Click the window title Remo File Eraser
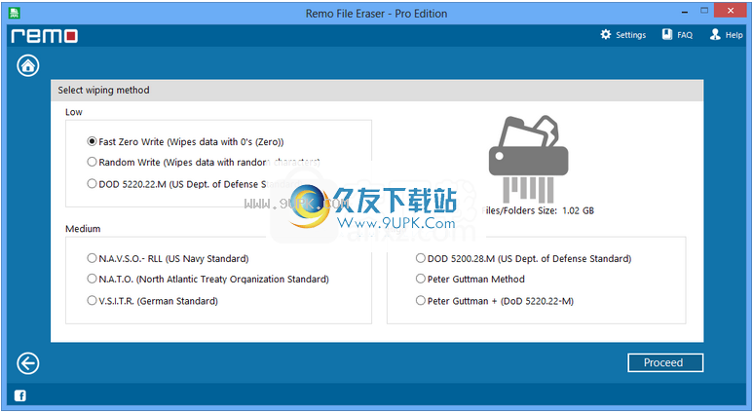The image size is (753, 413). pyautogui.click(x=376, y=14)
